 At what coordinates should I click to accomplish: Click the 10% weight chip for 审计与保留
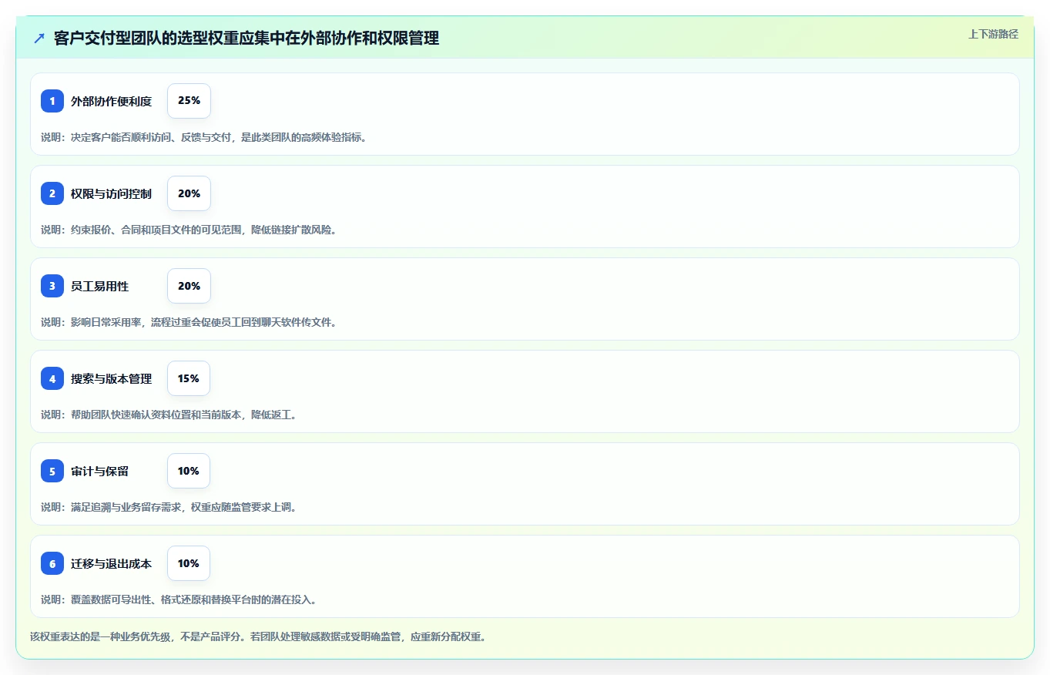tap(189, 471)
